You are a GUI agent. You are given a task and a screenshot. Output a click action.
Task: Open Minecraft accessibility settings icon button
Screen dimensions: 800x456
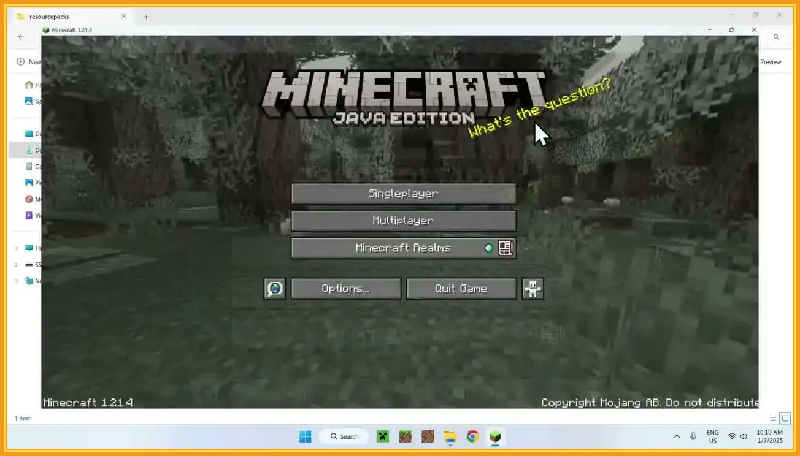(x=533, y=289)
